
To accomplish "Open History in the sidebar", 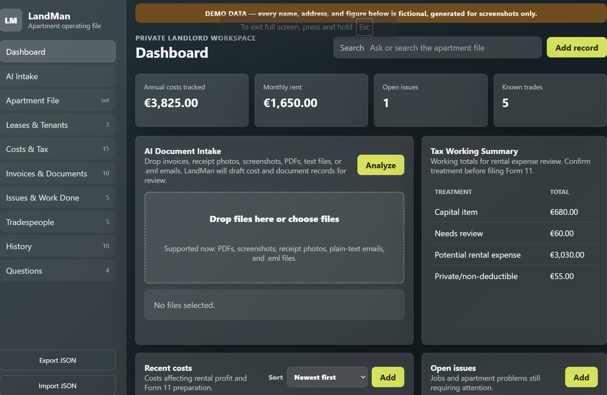I will (58, 246).
